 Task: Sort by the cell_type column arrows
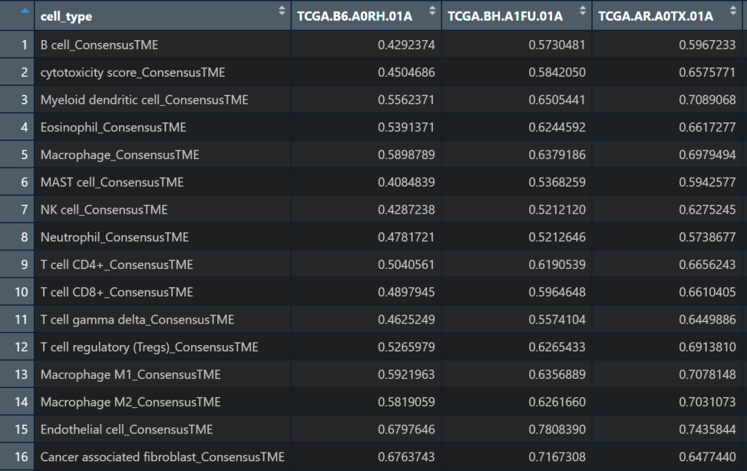(282, 11)
